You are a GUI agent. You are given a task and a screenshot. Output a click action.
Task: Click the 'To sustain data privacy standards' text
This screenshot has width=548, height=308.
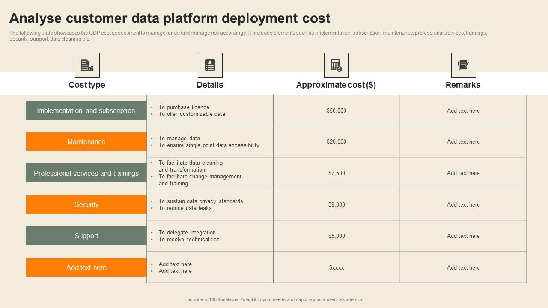[200, 201]
